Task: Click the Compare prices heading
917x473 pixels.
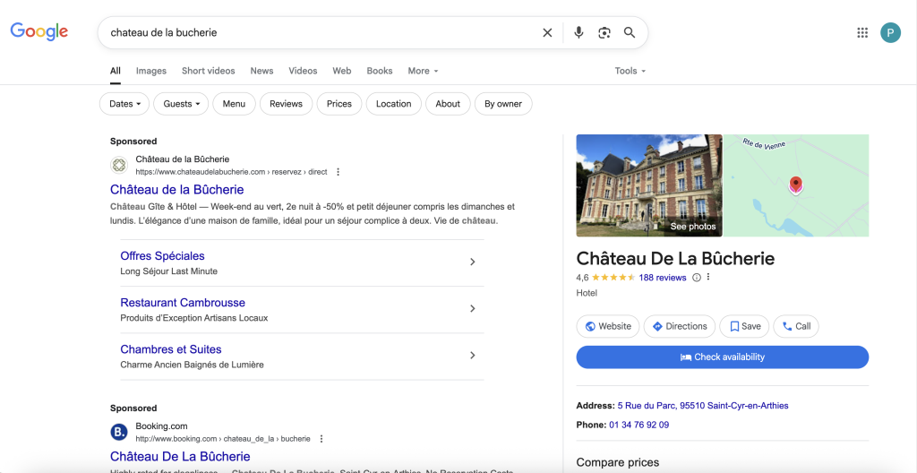Action: pyautogui.click(x=618, y=462)
